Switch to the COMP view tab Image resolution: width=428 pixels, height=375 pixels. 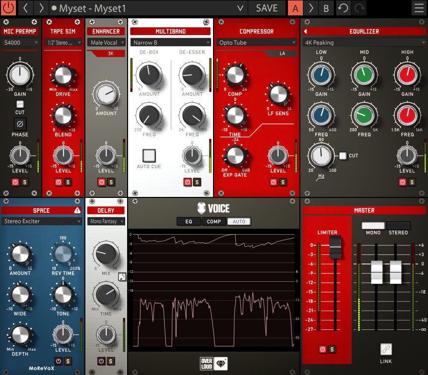click(x=214, y=222)
